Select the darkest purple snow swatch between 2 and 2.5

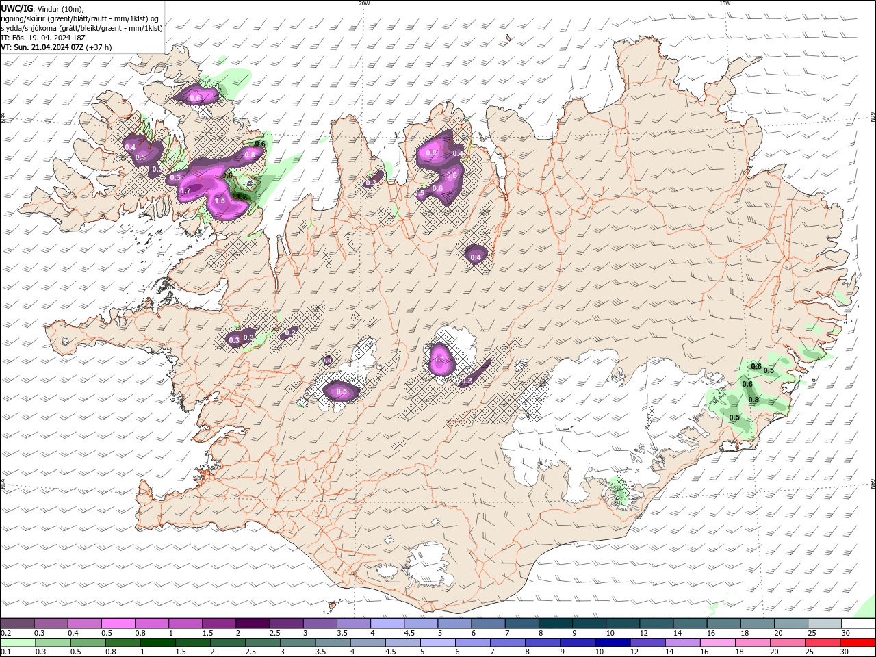tap(252, 623)
